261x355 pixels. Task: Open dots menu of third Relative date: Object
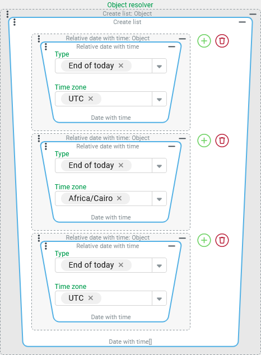39,238
